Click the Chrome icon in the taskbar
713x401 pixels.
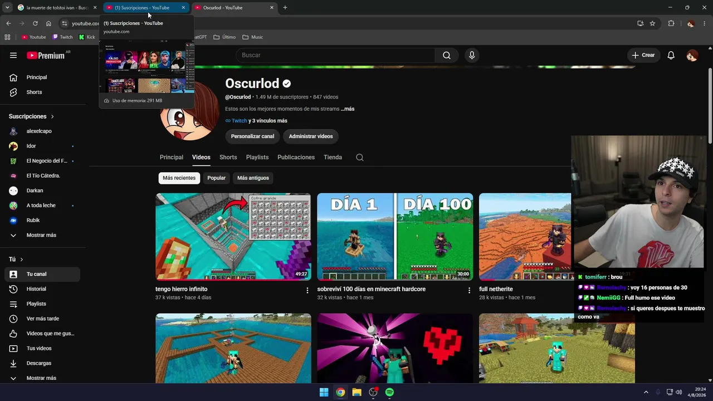coord(340,392)
